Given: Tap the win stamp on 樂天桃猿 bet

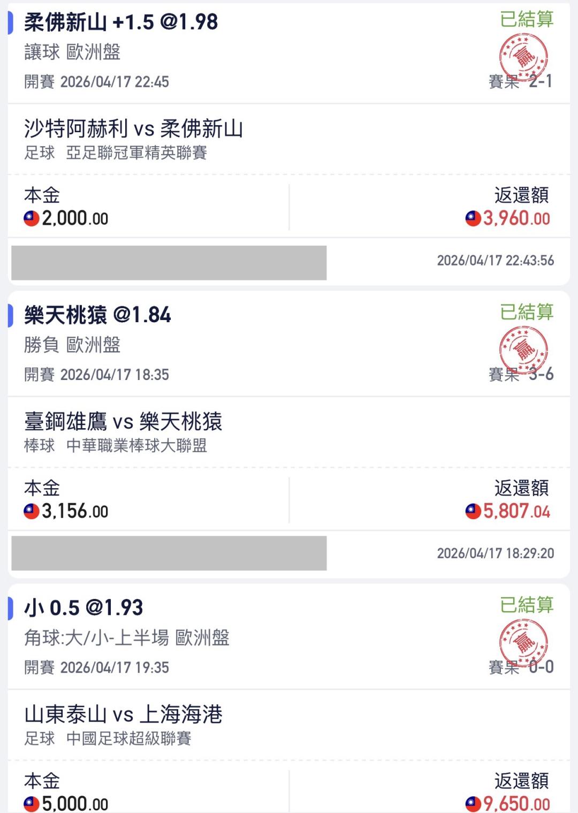Looking at the screenshot, I should [523, 348].
